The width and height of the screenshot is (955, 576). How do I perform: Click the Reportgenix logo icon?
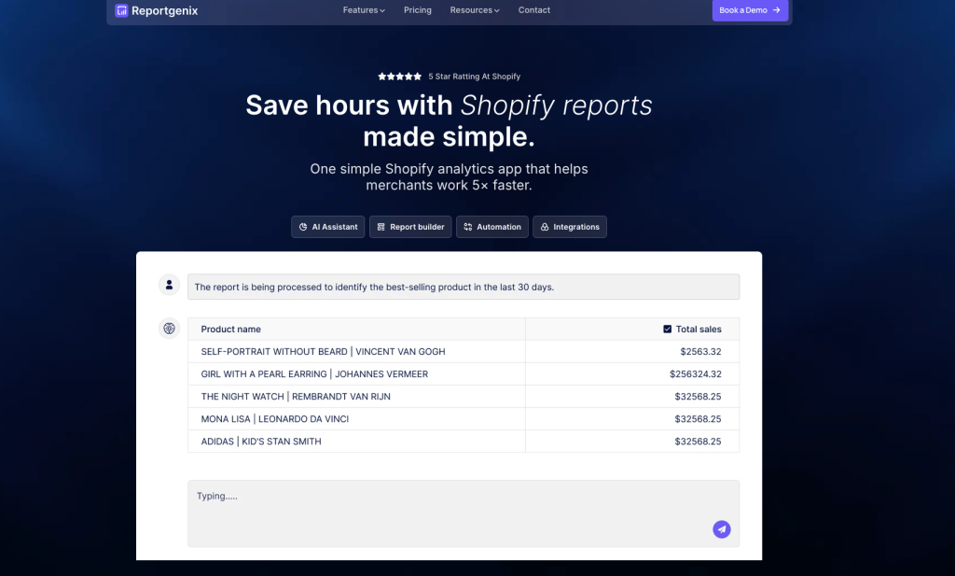coord(120,10)
